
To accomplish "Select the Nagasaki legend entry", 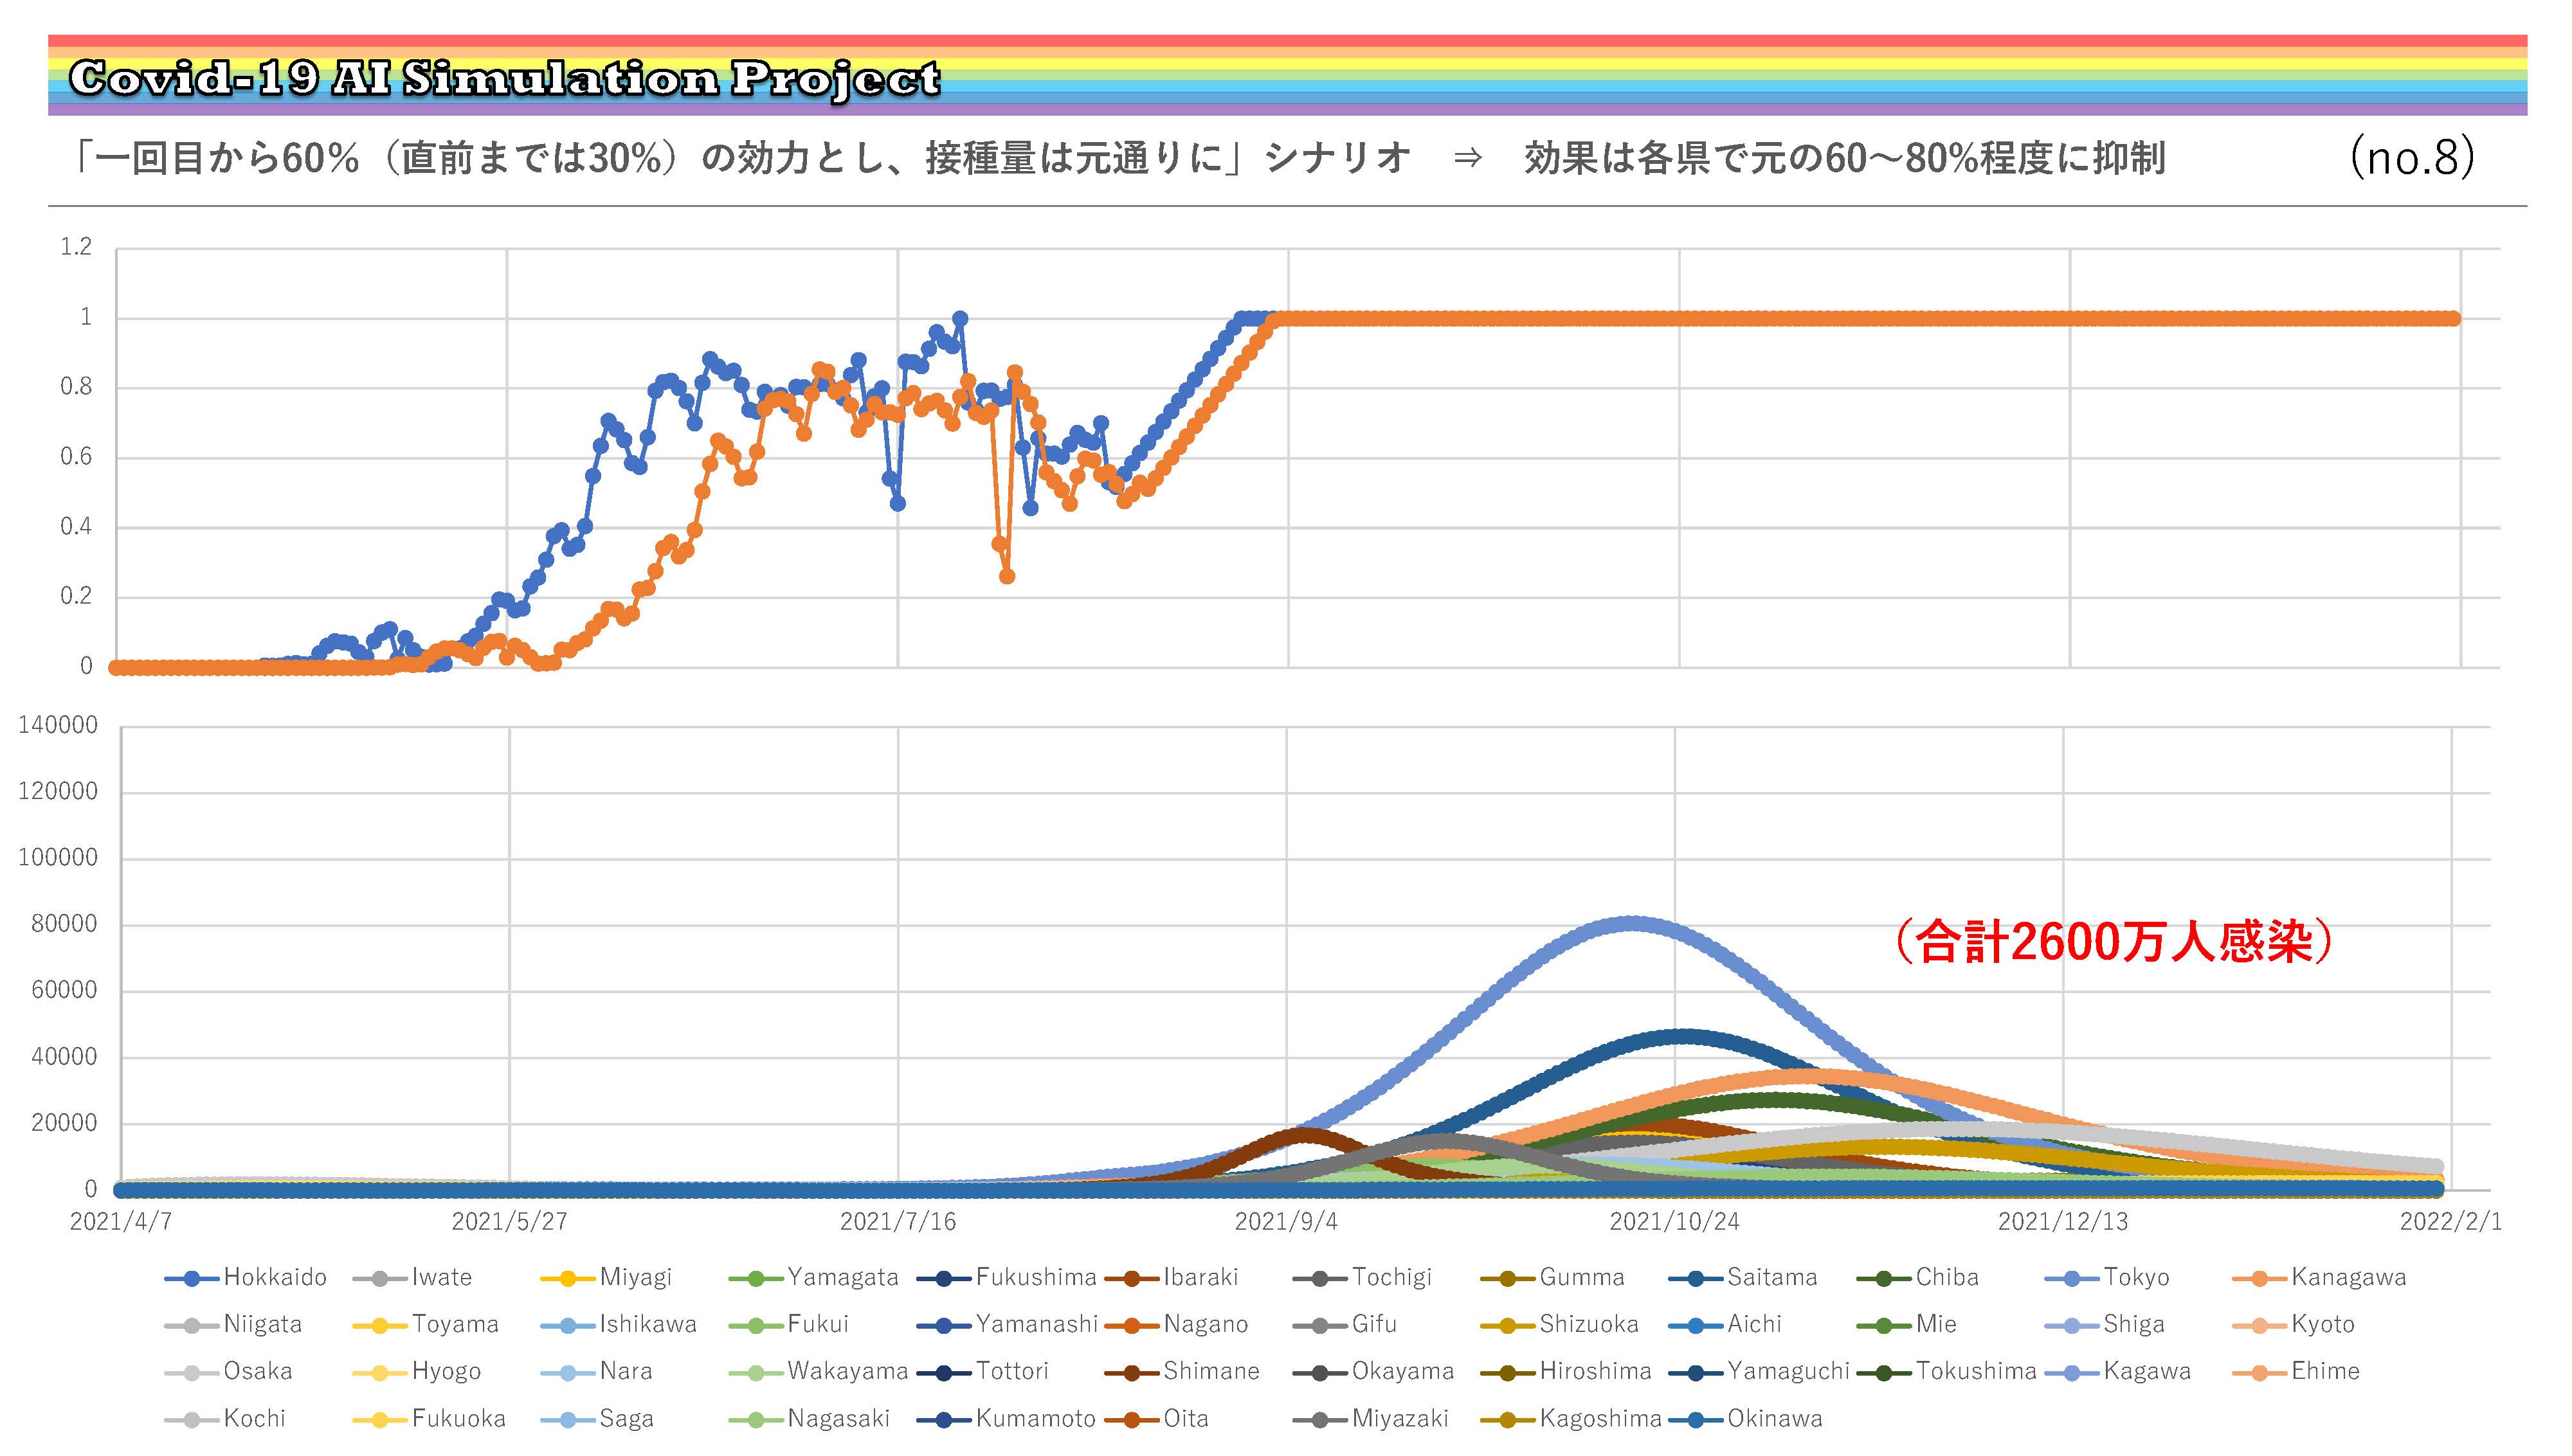I will [809, 1418].
